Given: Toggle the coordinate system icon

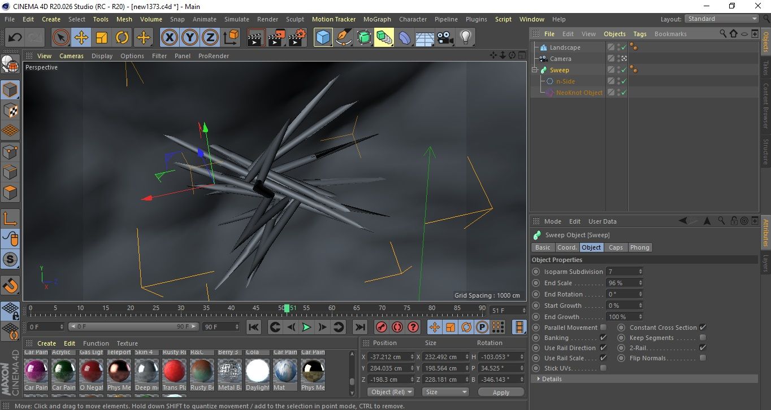Looking at the screenshot, I should point(231,38).
